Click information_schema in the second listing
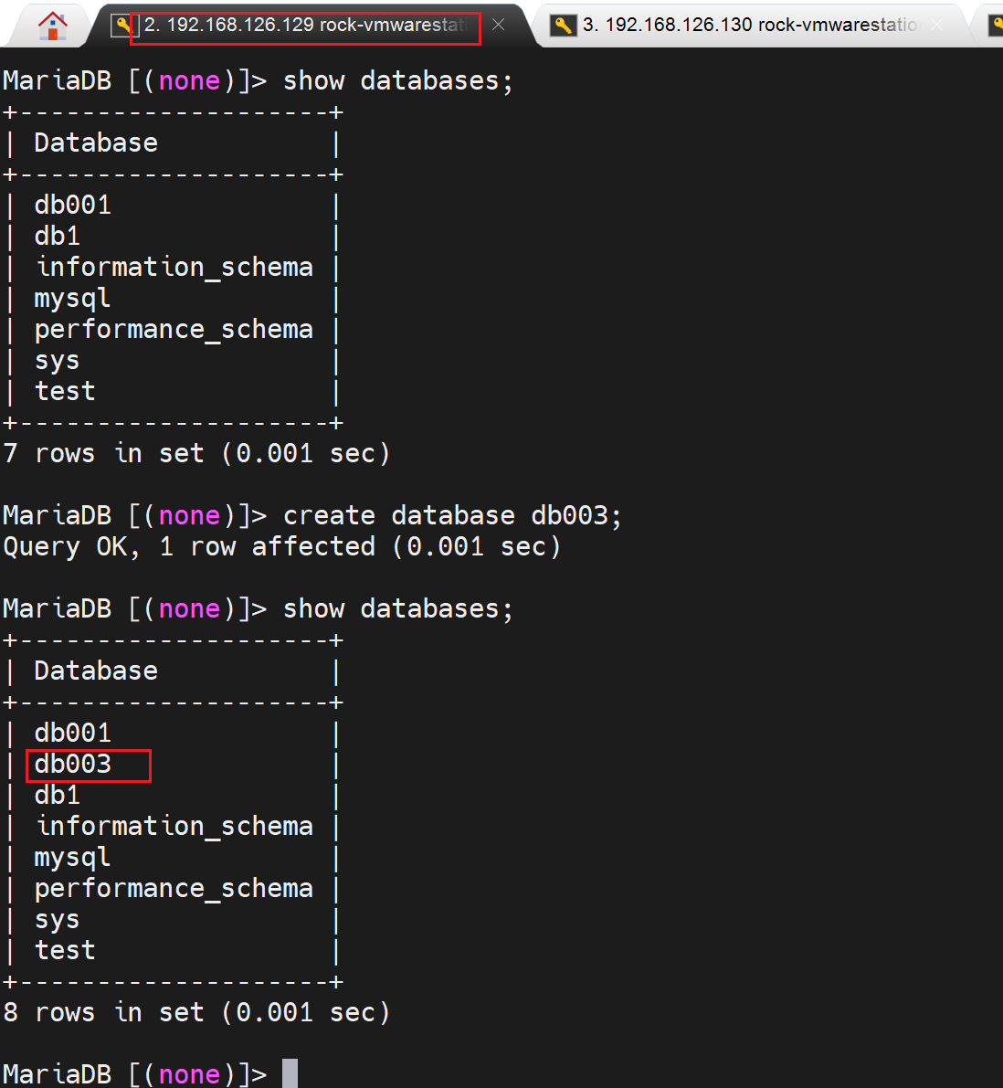1003x1088 pixels. tap(174, 826)
